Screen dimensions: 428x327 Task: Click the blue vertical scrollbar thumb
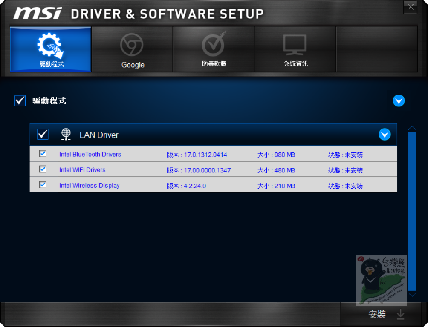coord(412,211)
